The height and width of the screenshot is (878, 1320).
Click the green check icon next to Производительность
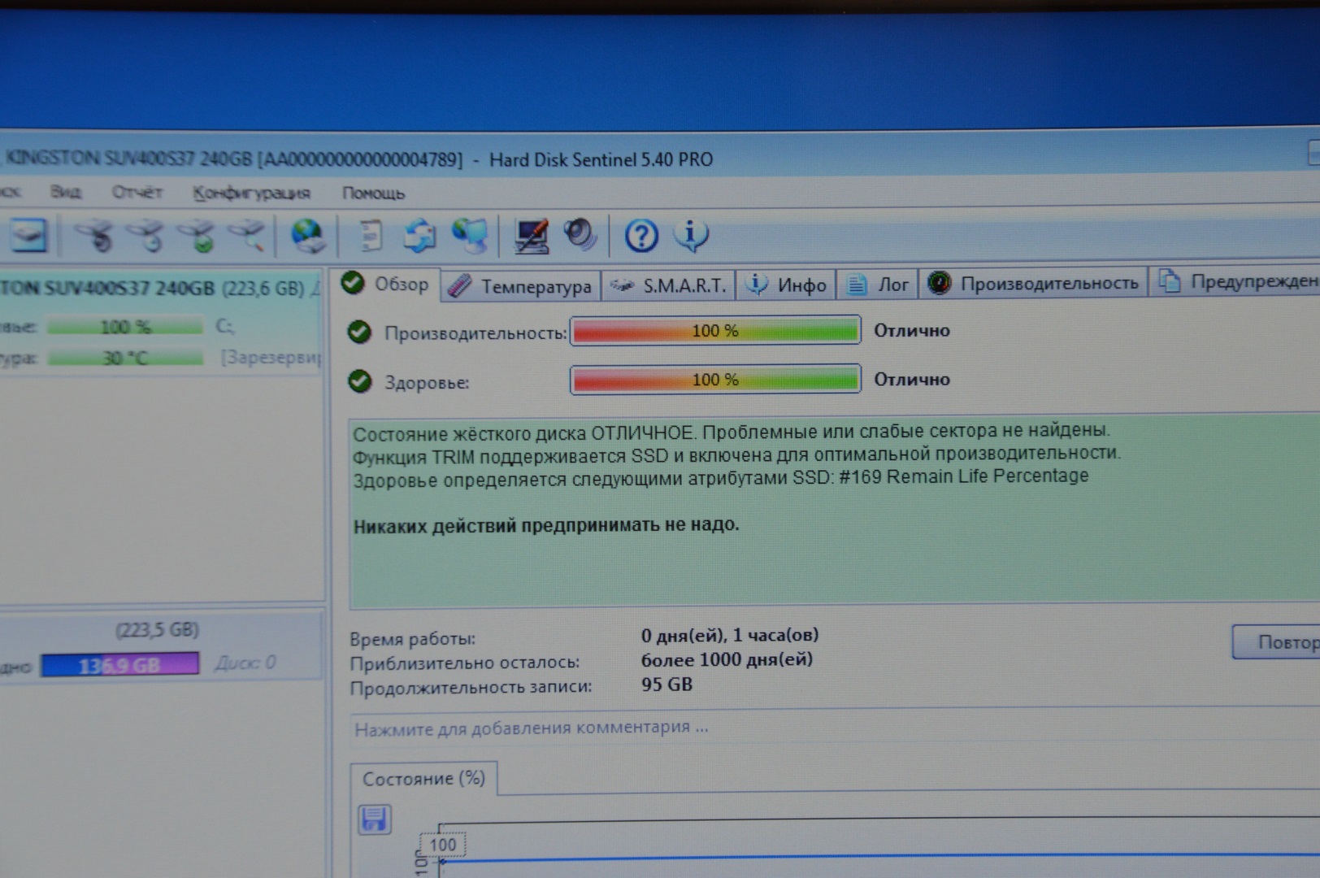tap(359, 333)
